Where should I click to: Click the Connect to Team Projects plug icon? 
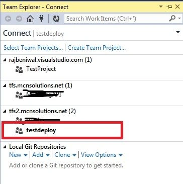41,18
